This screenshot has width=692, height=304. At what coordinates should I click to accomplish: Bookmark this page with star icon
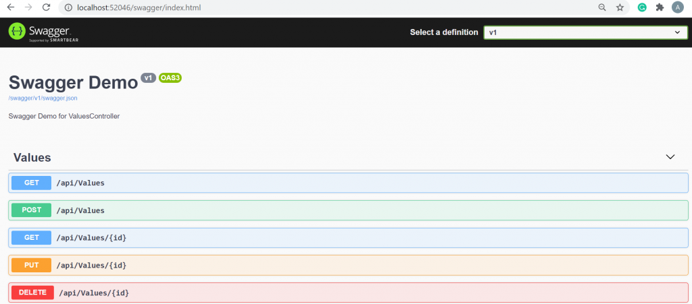[x=620, y=8]
